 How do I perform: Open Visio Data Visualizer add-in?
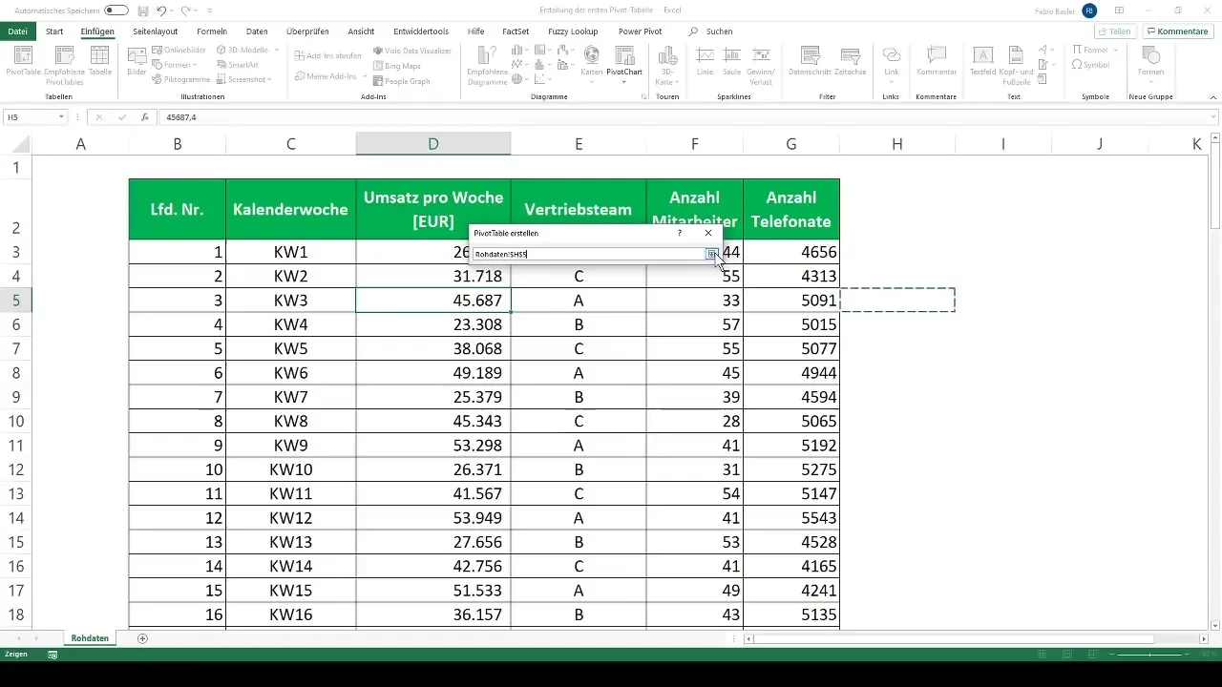411,51
